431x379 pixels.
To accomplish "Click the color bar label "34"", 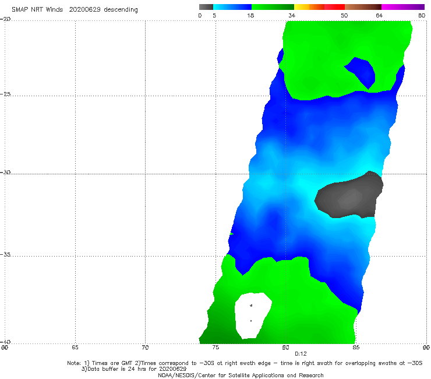I will pos(292,15).
